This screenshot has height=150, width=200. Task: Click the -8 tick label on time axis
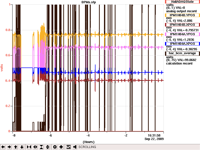pos(14,135)
